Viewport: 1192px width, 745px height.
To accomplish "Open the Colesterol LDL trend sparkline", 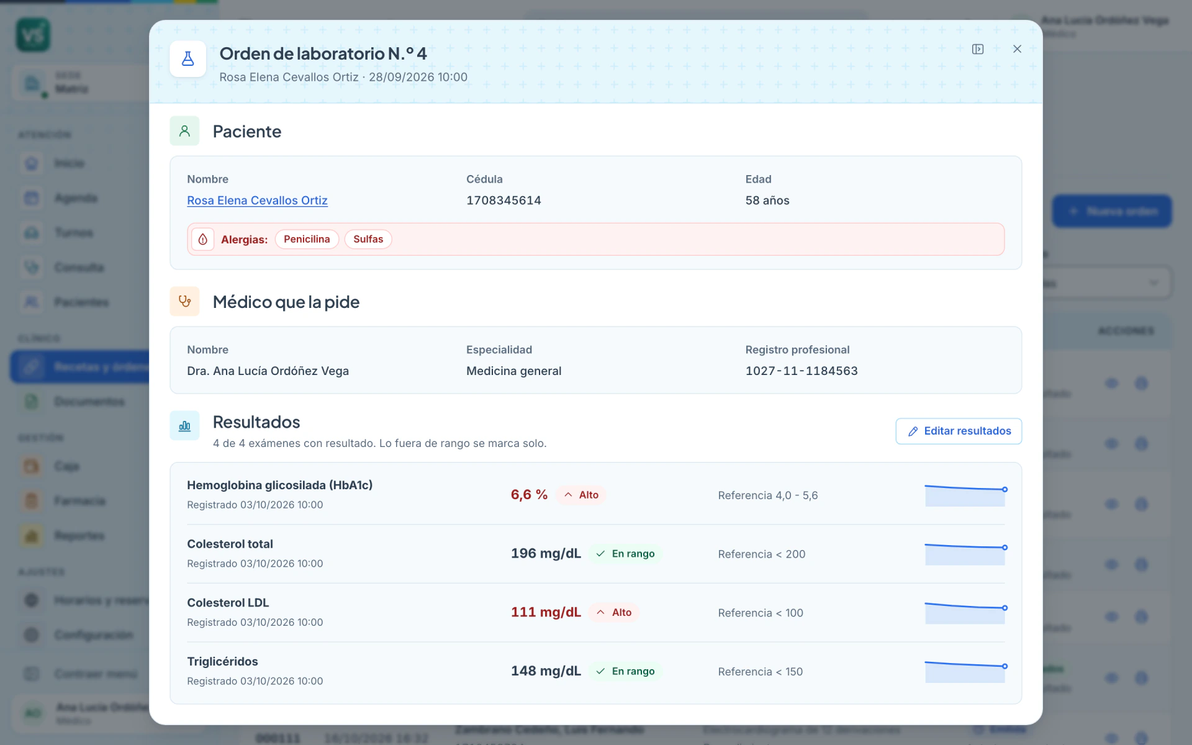I will pos(965,613).
